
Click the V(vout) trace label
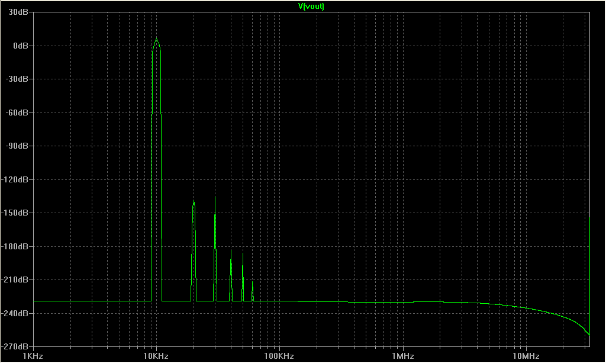click(x=311, y=6)
